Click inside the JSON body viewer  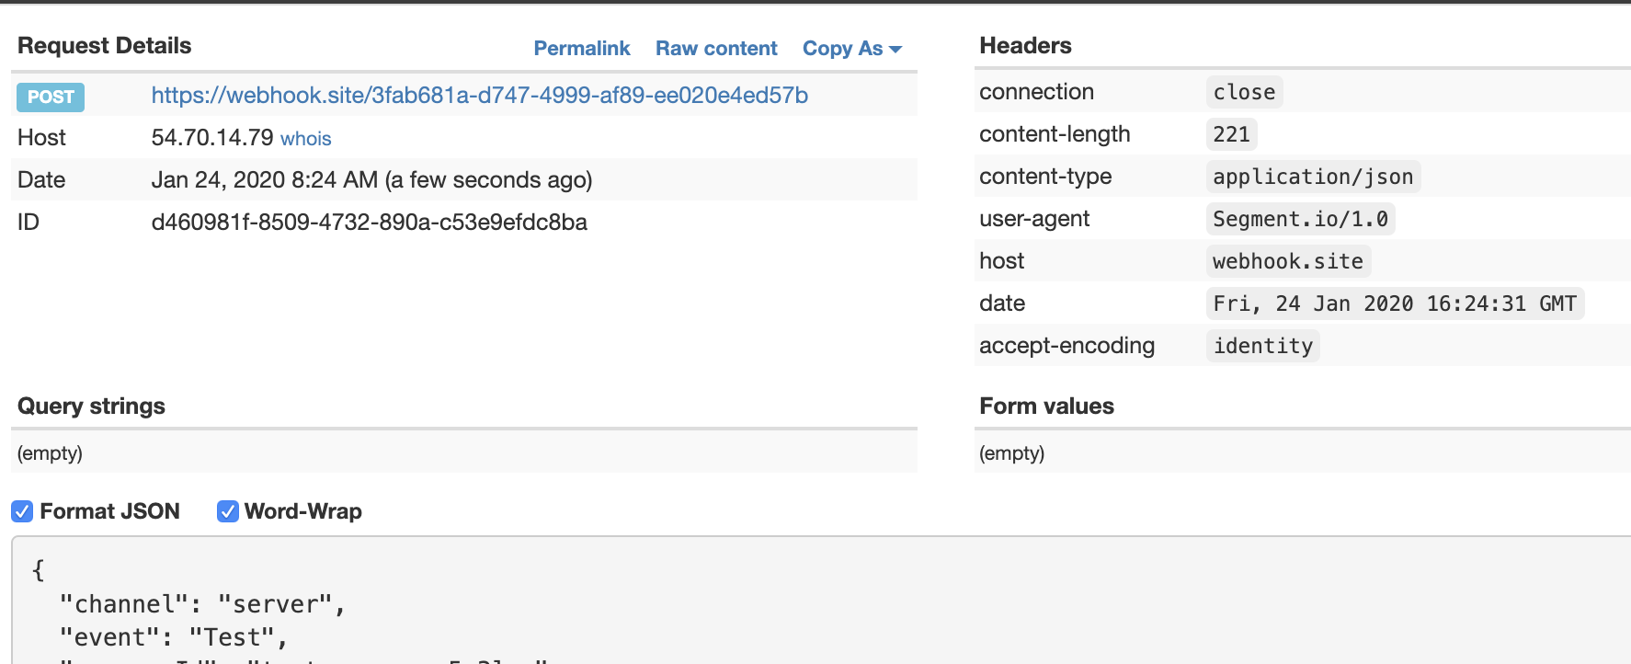coord(821,601)
